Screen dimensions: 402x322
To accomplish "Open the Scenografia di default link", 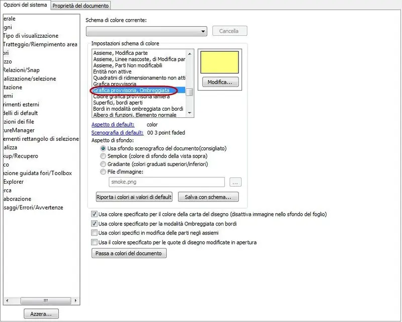I will [117, 132].
